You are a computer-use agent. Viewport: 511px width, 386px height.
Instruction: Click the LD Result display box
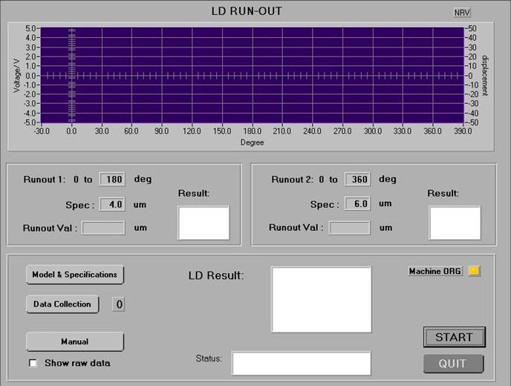pyautogui.click(x=321, y=299)
